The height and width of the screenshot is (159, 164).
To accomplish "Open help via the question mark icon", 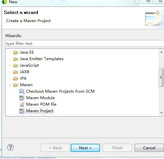I will tap(10, 147).
